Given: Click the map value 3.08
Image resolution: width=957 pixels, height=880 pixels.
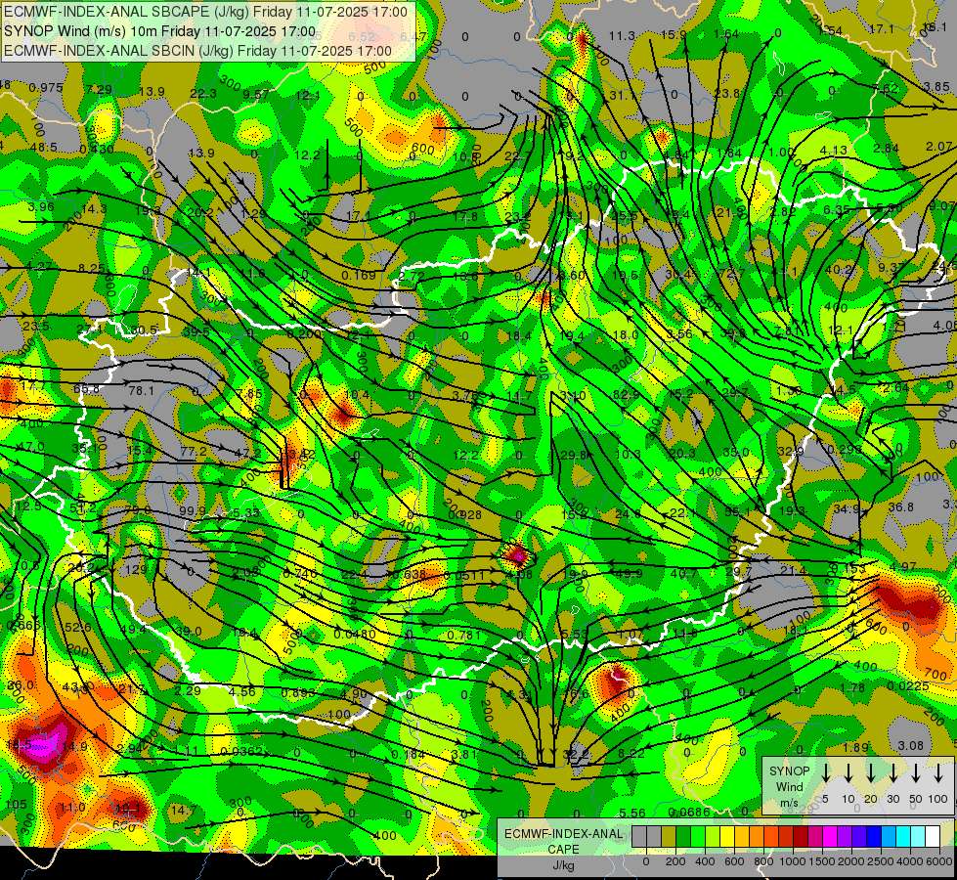Looking at the screenshot, I should [x=911, y=745].
